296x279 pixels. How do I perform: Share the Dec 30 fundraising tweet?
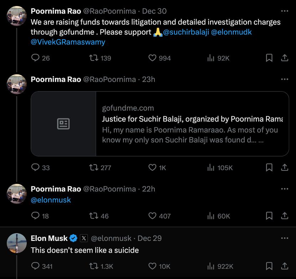pyautogui.click(x=285, y=58)
